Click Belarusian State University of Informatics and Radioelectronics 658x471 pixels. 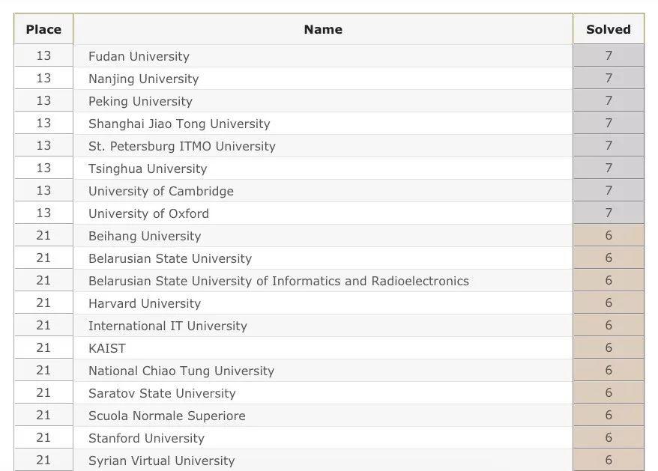[279, 281]
